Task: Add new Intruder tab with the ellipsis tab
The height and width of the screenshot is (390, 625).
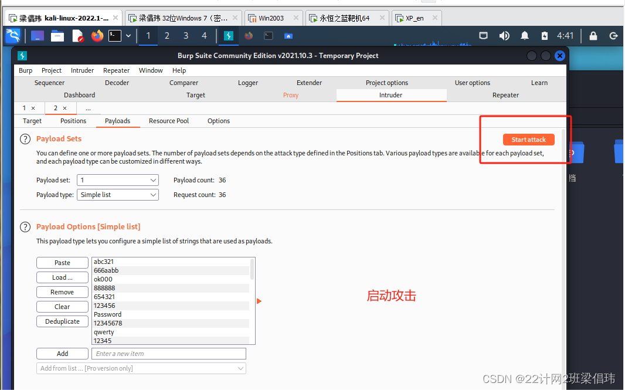Action: tap(88, 108)
